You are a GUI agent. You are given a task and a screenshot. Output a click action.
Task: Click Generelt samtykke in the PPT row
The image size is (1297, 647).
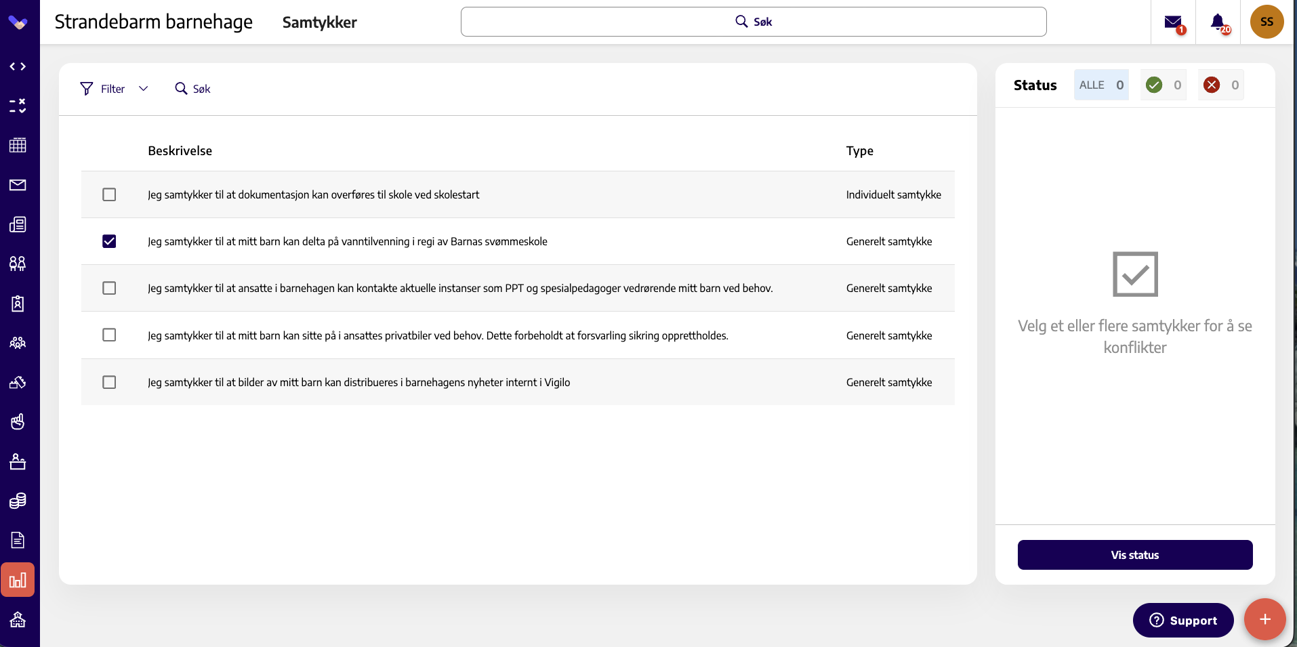888,288
